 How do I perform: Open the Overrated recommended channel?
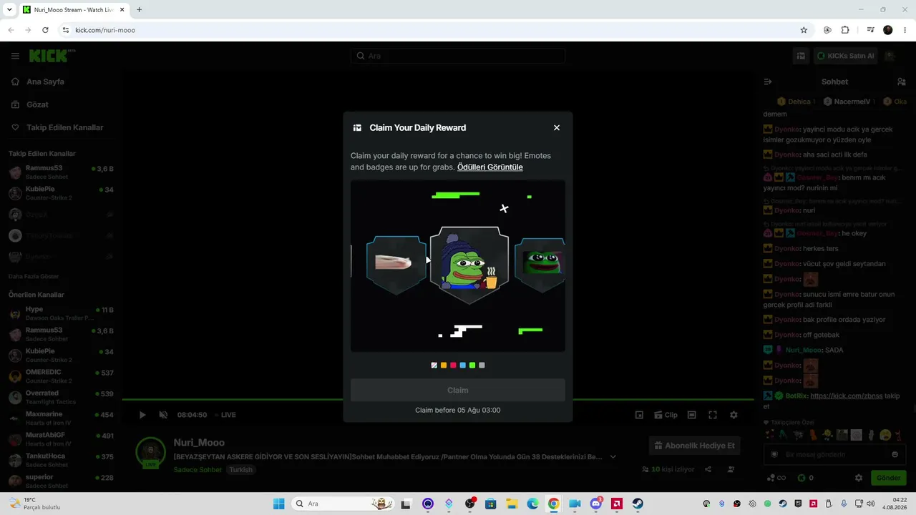[61, 397]
